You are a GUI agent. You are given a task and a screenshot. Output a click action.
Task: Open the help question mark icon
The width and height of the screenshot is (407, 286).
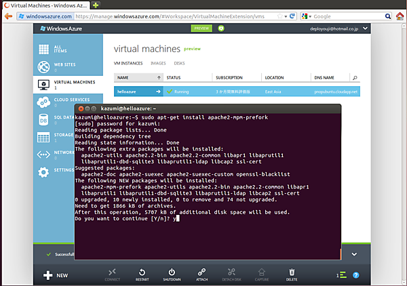click(x=356, y=275)
